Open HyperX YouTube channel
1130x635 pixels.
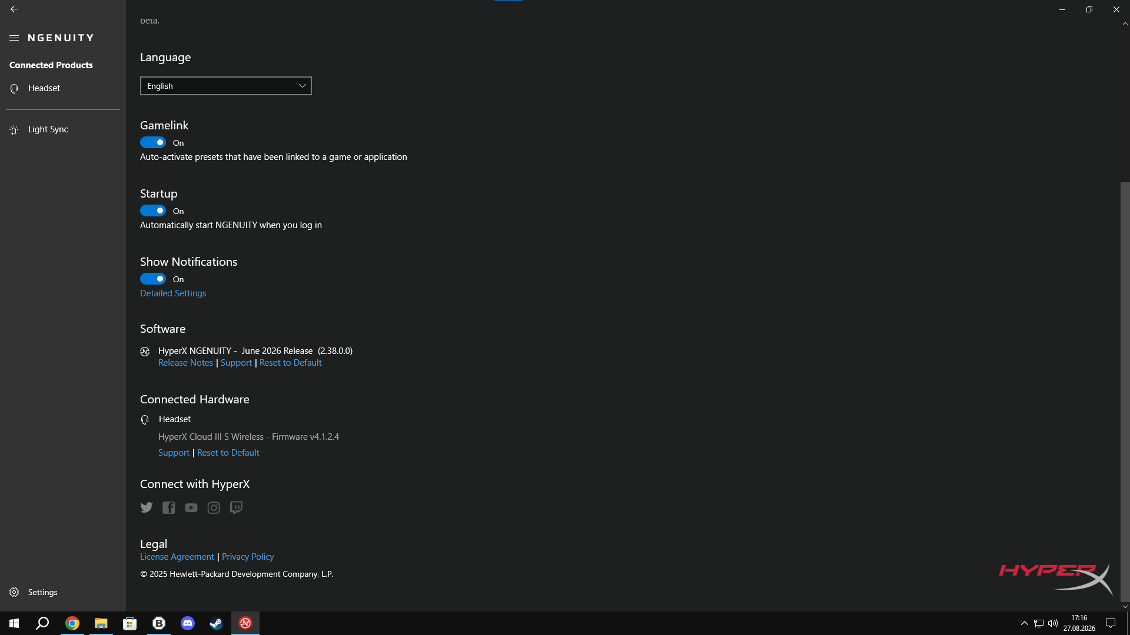pyautogui.click(x=191, y=507)
